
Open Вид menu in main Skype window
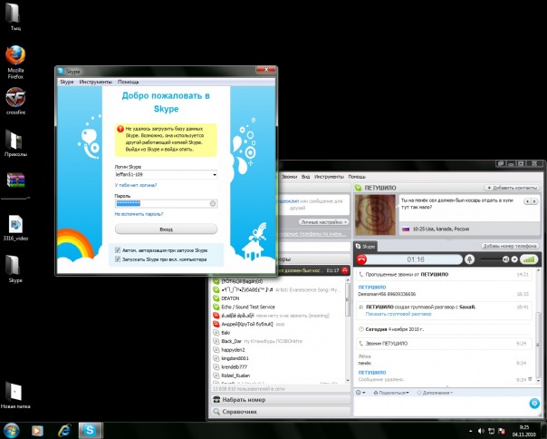pyautogui.click(x=305, y=177)
